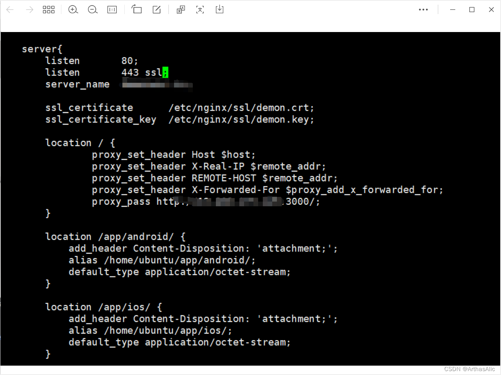Screen dimensions: 501x375
Task: Click the '443 ssl' text
Action: tap(142, 73)
